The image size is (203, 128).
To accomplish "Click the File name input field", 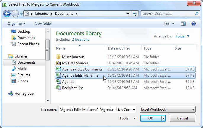I will coord(94,109).
